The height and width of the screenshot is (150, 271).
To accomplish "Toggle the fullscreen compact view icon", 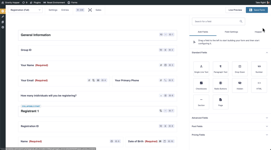I will 90,10.
